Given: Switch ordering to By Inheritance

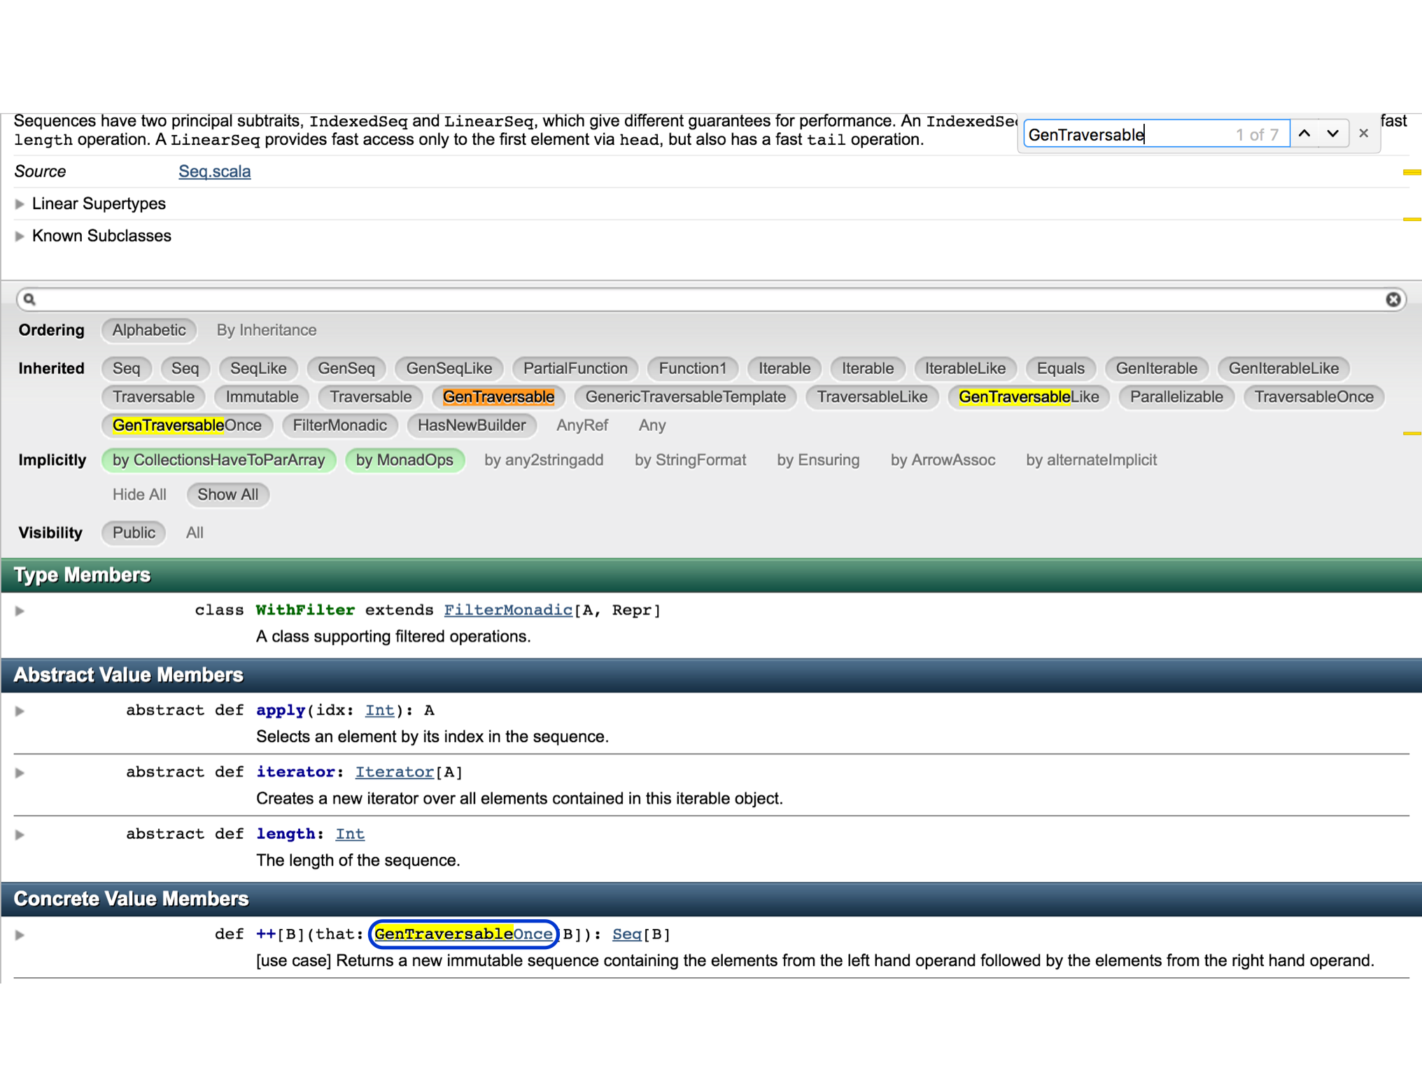Looking at the screenshot, I should [x=266, y=329].
